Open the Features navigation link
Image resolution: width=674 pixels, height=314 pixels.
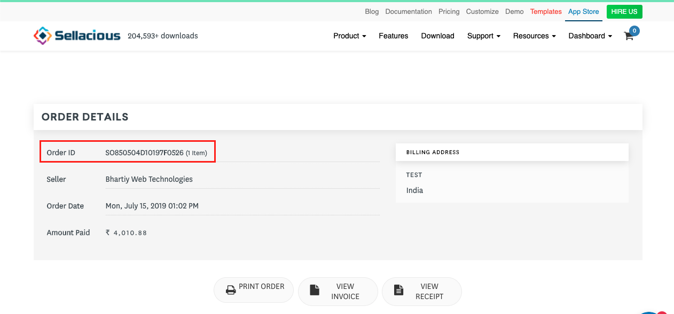(x=394, y=36)
